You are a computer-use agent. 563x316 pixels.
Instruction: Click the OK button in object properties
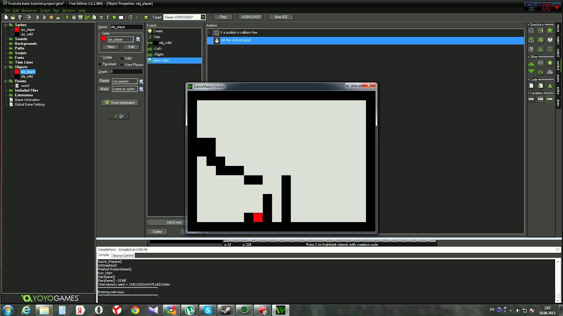pos(119,116)
